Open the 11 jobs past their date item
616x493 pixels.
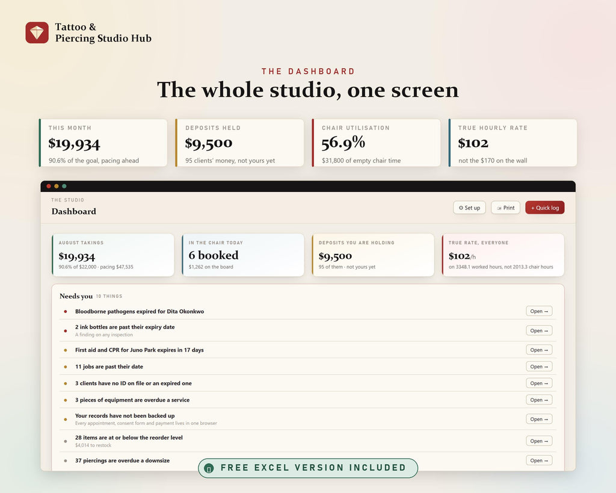[539, 367]
